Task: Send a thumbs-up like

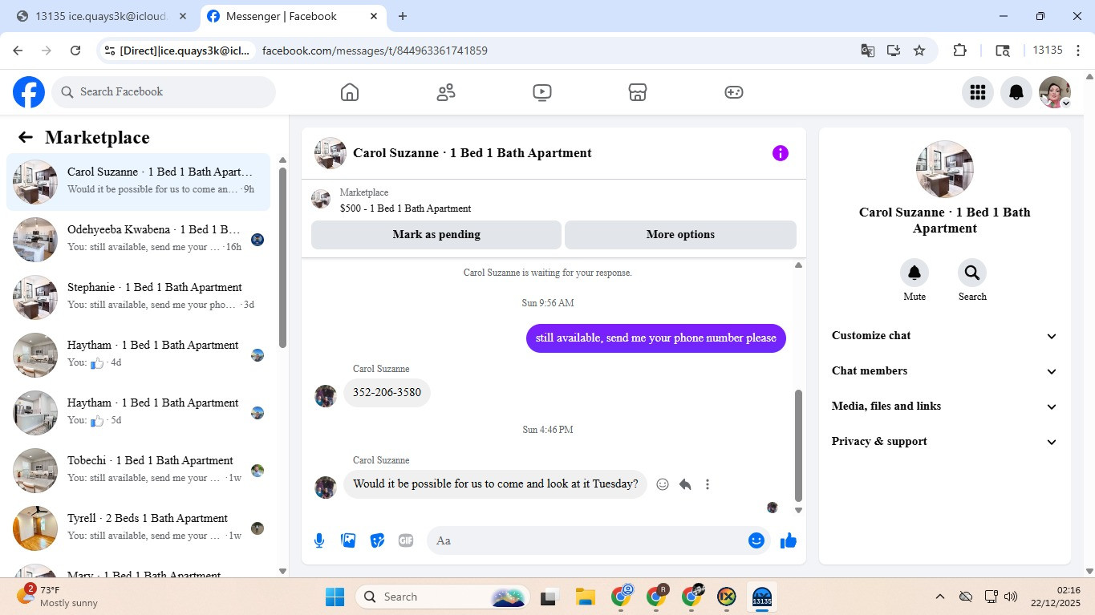Action: point(789,540)
